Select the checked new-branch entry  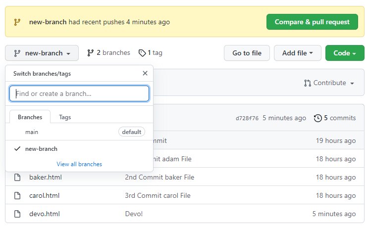point(41,149)
